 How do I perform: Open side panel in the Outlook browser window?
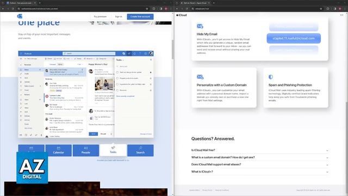click(x=161, y=9)
